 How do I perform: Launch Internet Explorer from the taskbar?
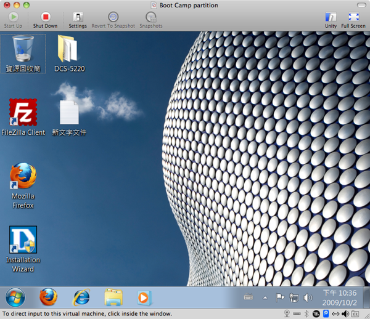[81, 297]
